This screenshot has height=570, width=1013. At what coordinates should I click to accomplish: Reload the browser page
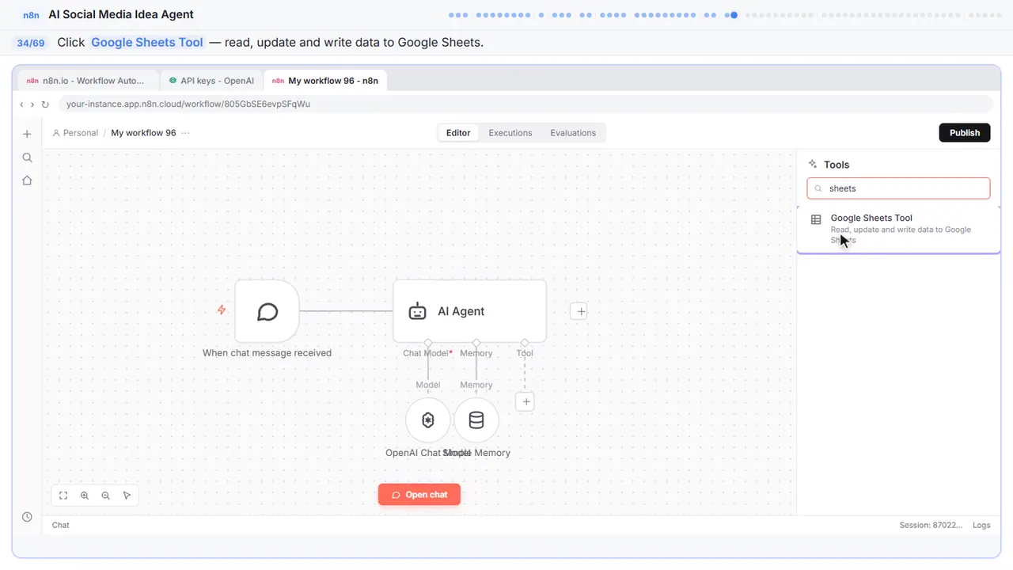[45, 104]
